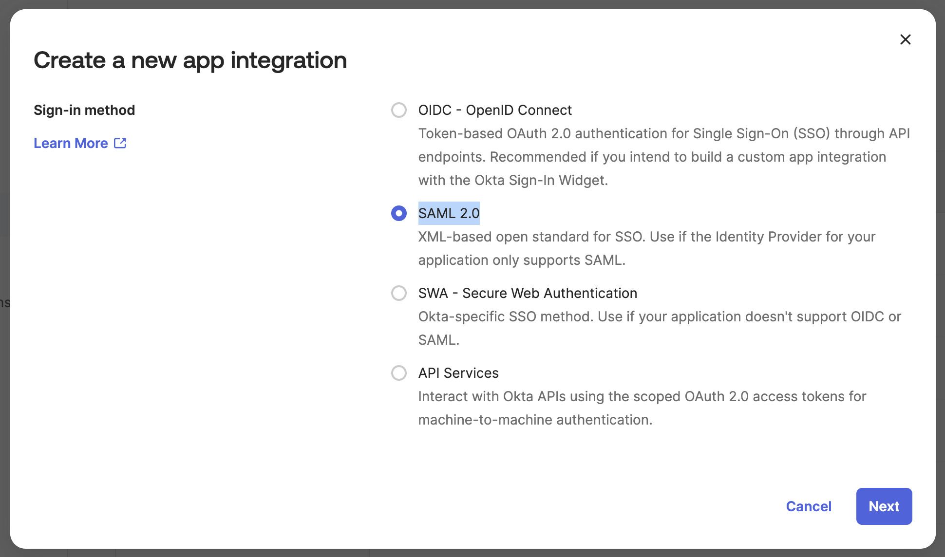Click the Cancel button
The image size is (945, 557).
809,506
